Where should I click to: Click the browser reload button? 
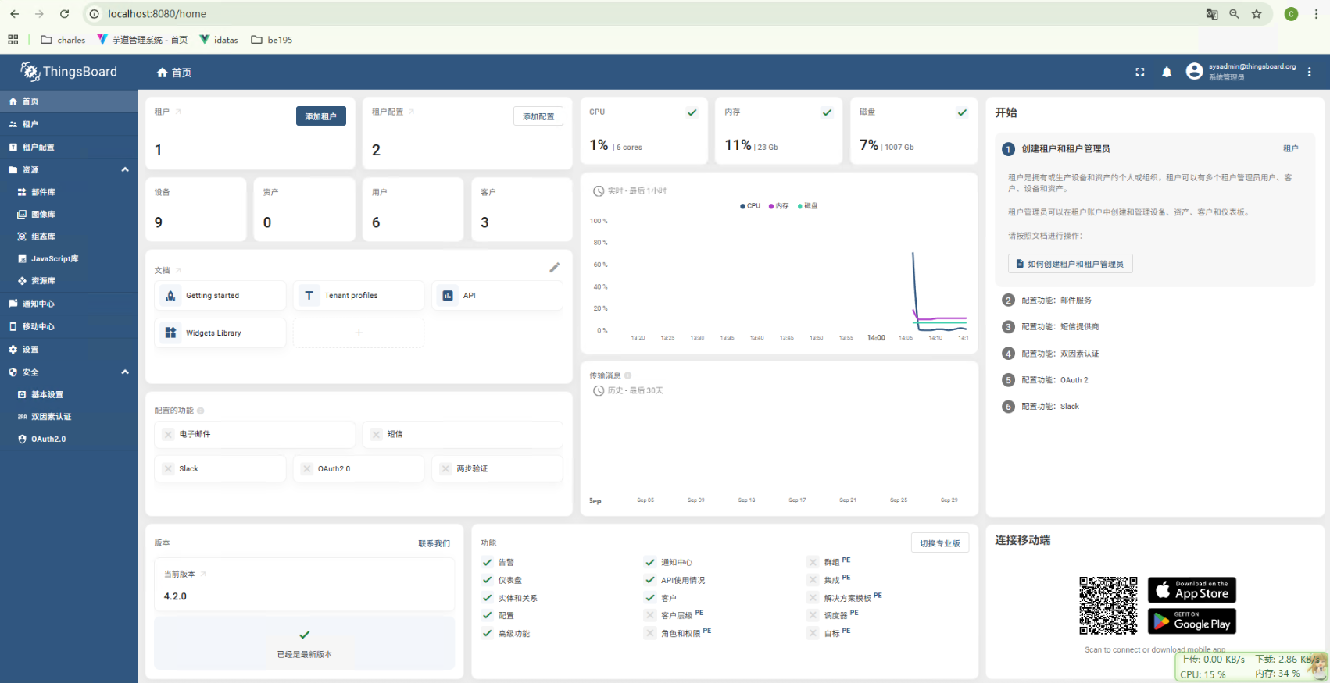click(x=65, y=14)
